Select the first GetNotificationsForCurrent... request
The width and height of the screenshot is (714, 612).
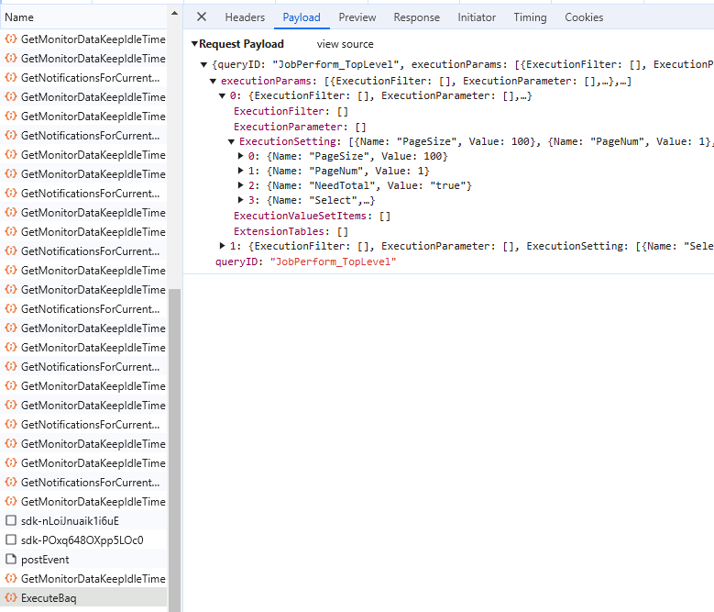(x=83, y=78)
